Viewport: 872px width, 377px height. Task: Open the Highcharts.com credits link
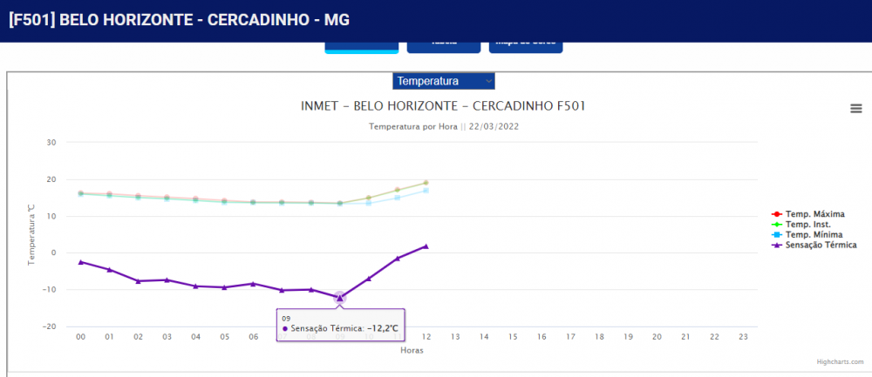point(841,361)
